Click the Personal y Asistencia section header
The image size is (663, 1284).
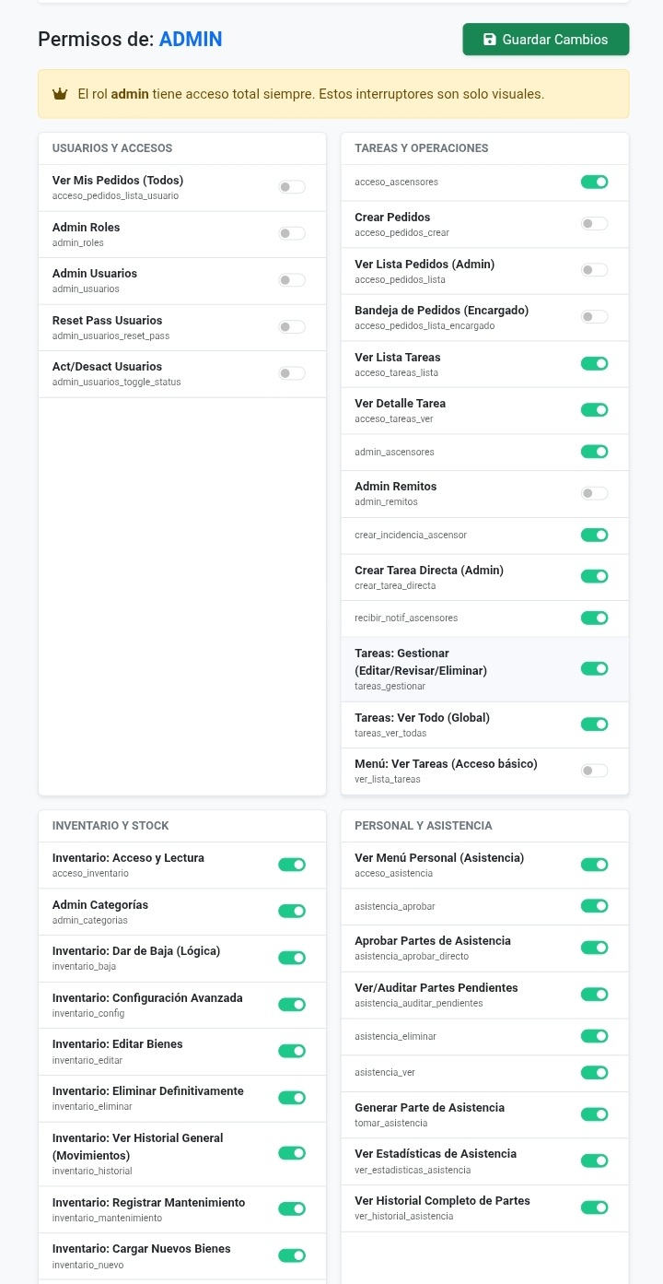(424, 826)
